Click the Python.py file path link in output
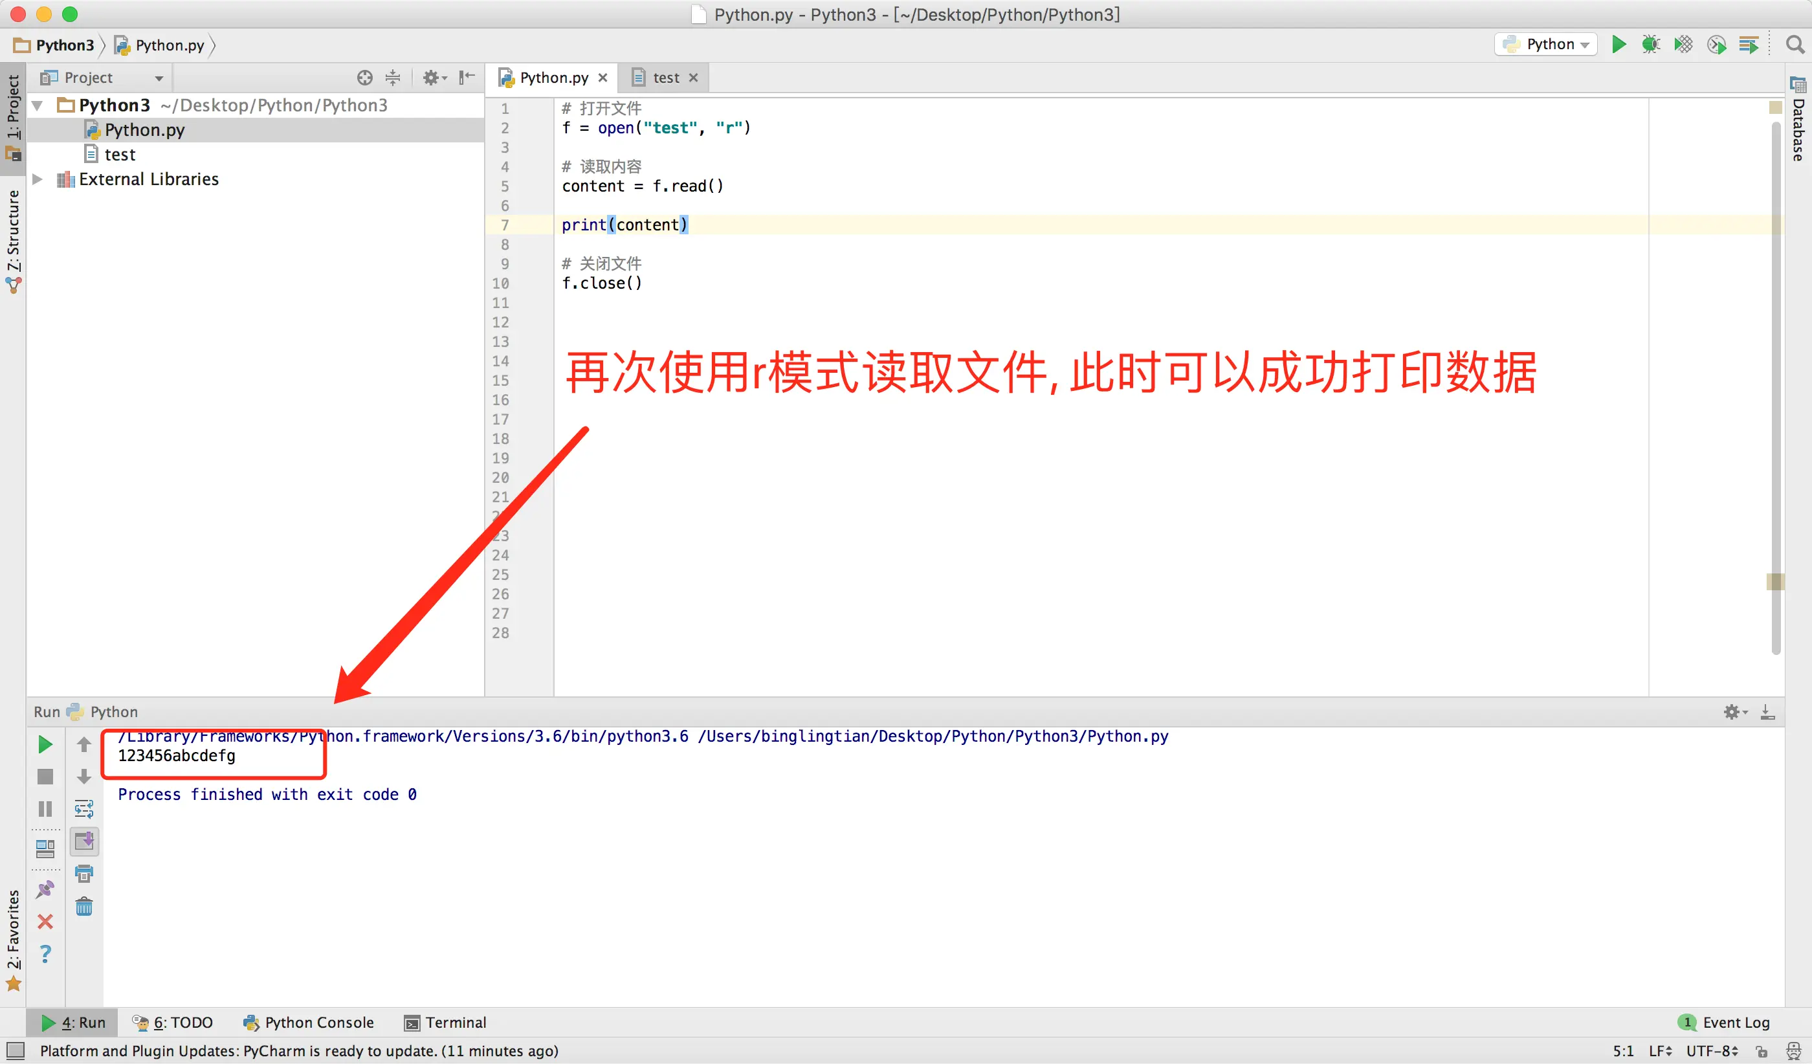The image size is (1812, 1064). tap(933, 736)
